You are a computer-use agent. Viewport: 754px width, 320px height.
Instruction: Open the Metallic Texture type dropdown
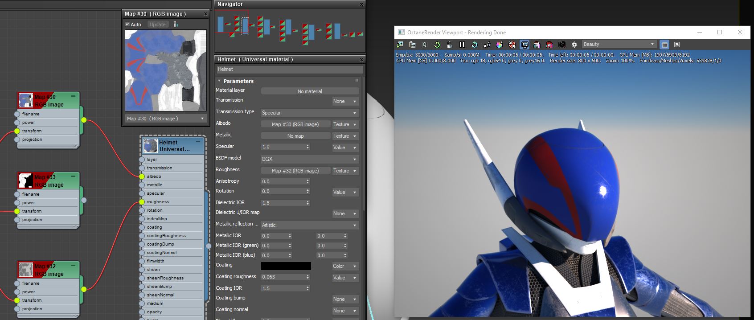click(x=345, y=136)
